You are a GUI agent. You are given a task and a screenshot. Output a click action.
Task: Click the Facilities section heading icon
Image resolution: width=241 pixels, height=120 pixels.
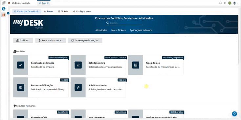point(14,51)
